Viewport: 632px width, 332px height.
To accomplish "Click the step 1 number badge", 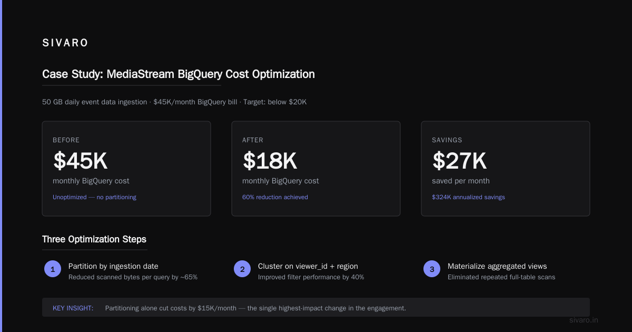I will point(53,269).
